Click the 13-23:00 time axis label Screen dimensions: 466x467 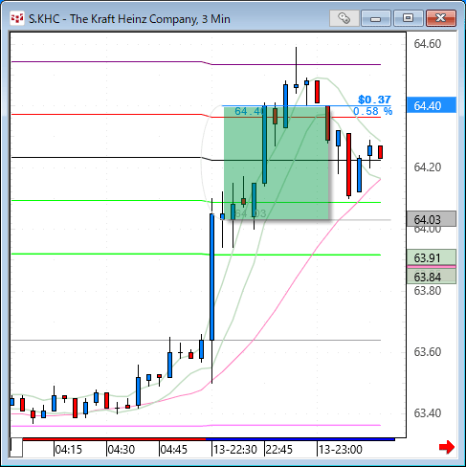(341, 450)
